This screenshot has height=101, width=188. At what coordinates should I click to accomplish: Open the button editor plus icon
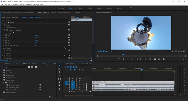pyautogui.click(x=184, y=59)
